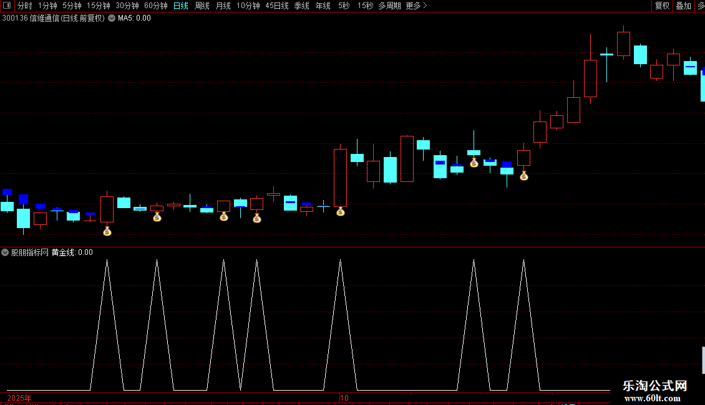Click the last money bag signal before the rally
This screenshot has height=405, width=705.
[x=524, y=176]
